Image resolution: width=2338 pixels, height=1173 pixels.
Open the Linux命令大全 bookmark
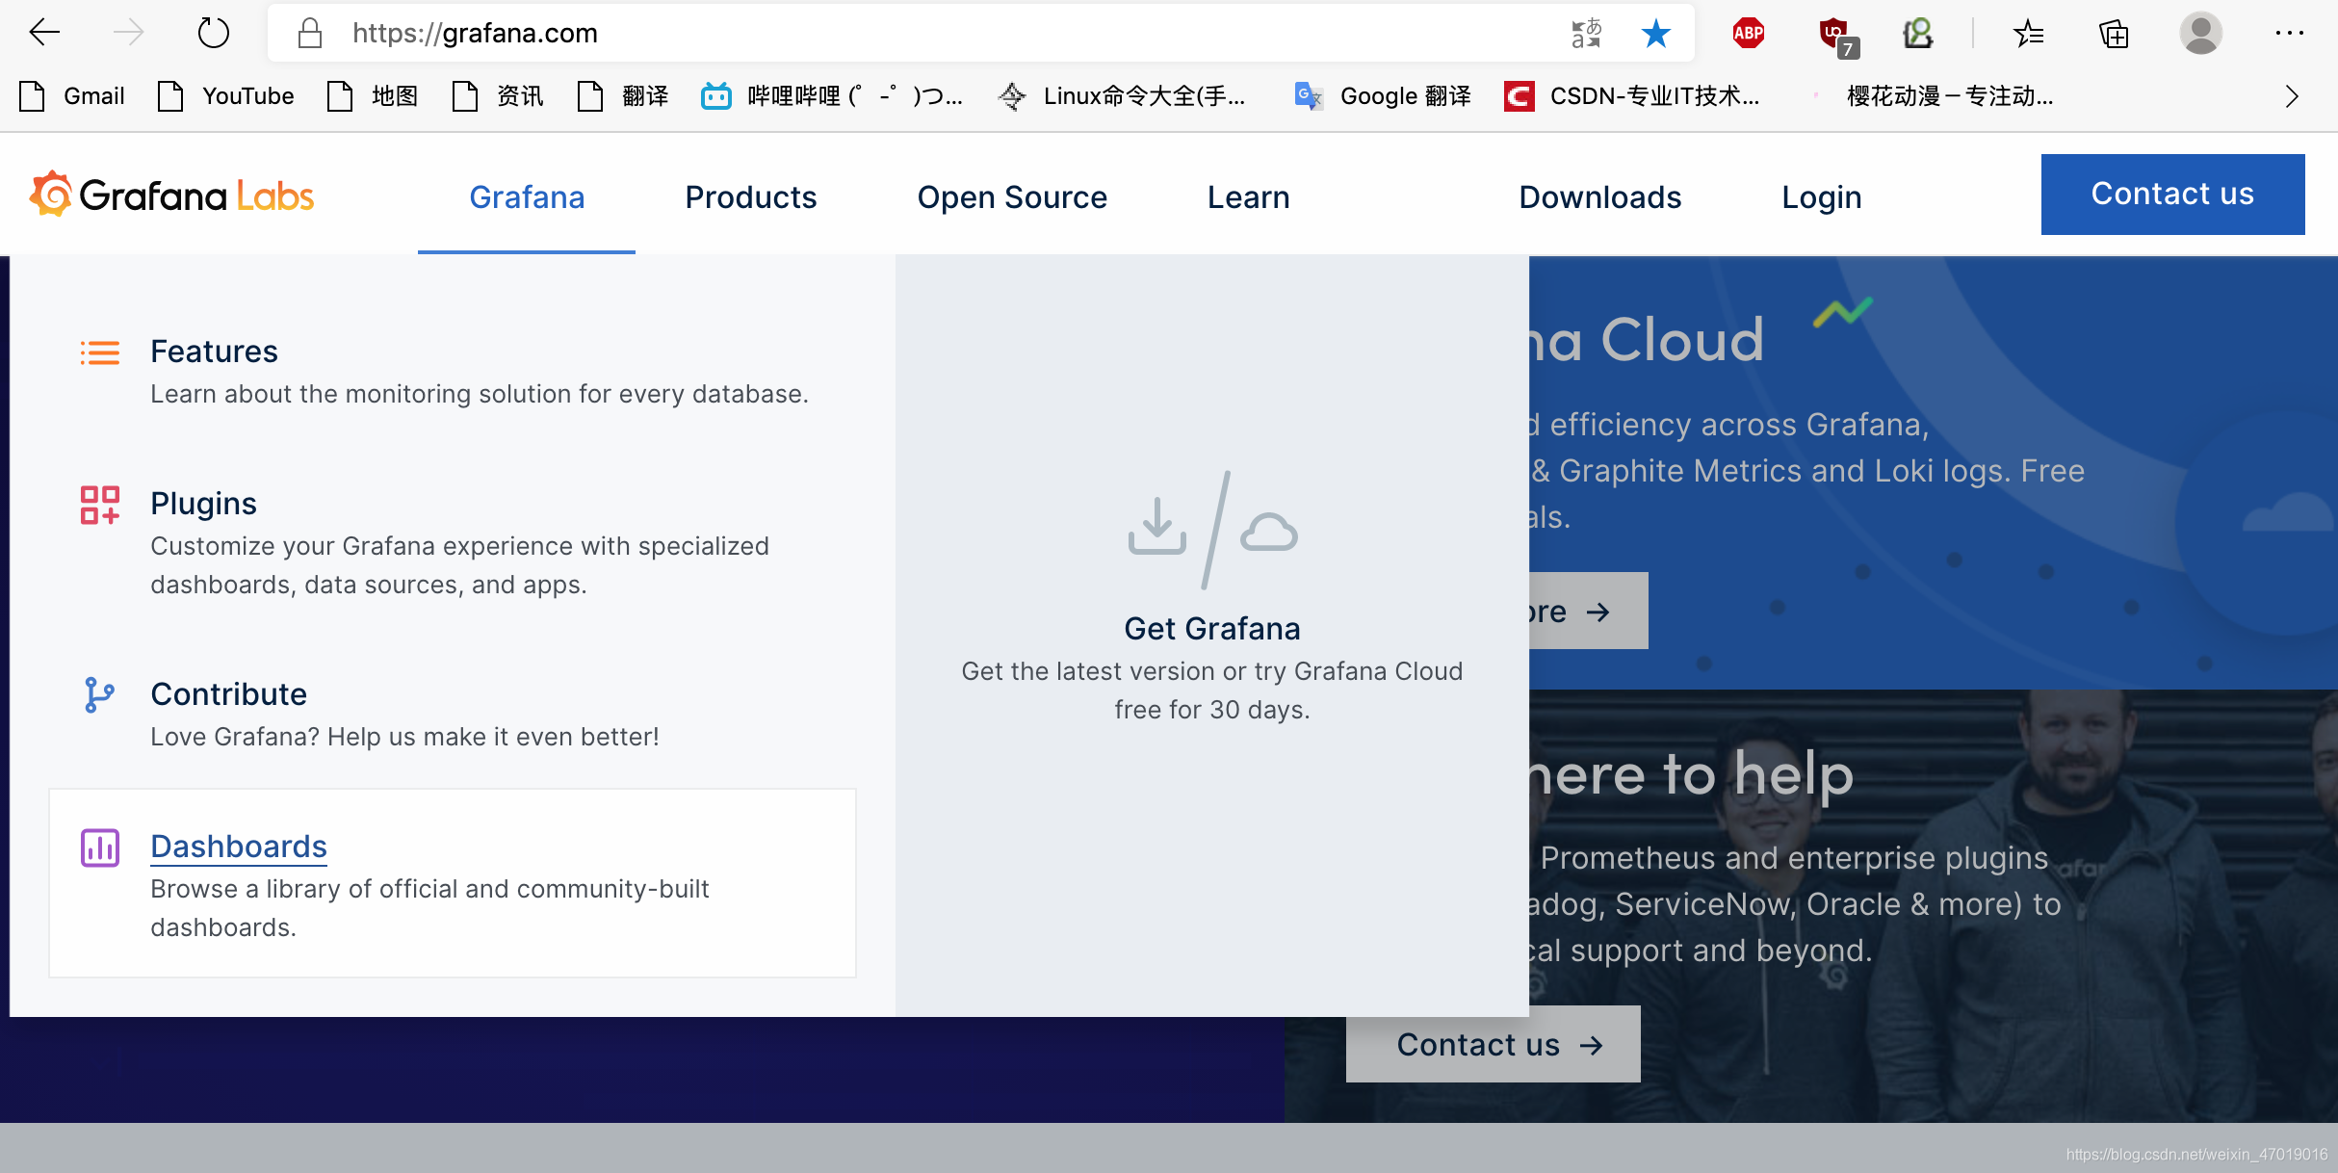tap(1122, 96)
